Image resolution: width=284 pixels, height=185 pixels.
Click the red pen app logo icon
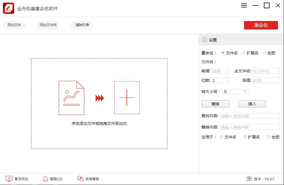[x=9, y=8]
